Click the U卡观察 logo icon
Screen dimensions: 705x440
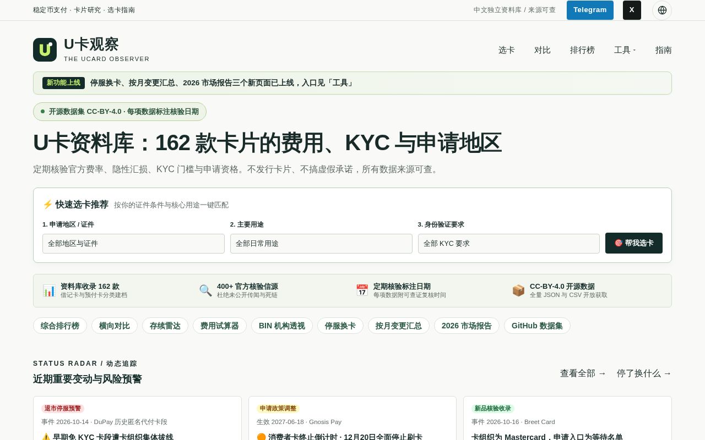click(45, 50)
